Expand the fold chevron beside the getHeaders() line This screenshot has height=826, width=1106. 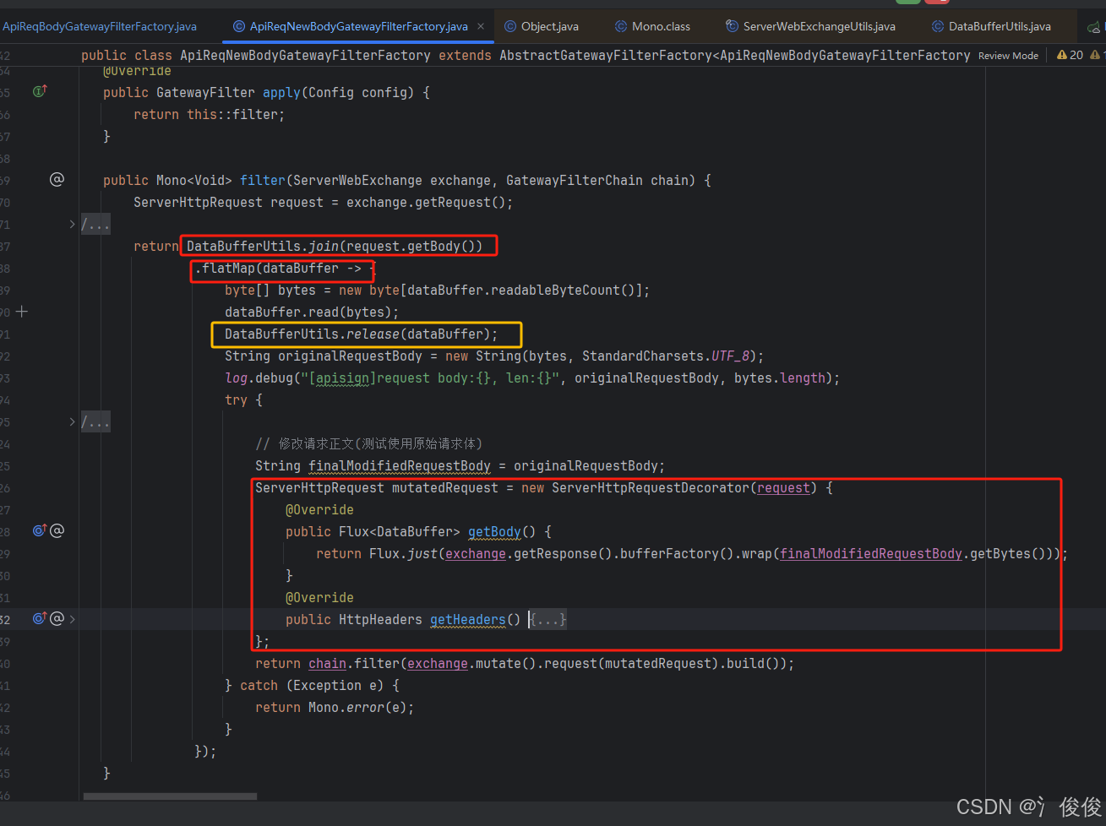(73, 619)
